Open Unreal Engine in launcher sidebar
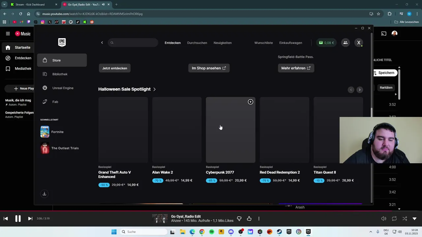Viewport: 422px width, 237px height. coord(62,88)
